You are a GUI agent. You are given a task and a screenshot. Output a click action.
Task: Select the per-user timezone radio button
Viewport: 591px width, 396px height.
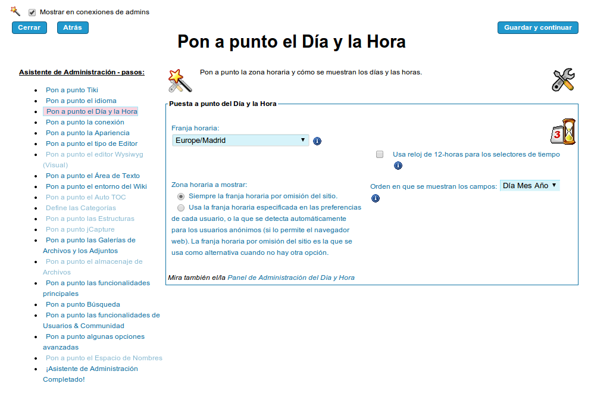tap(181, 208)
